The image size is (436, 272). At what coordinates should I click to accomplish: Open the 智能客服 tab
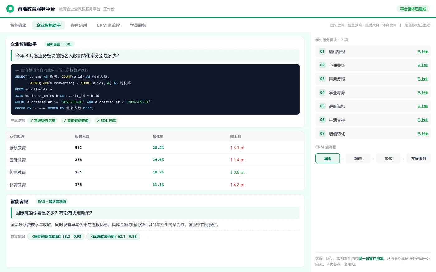[18, 25]
